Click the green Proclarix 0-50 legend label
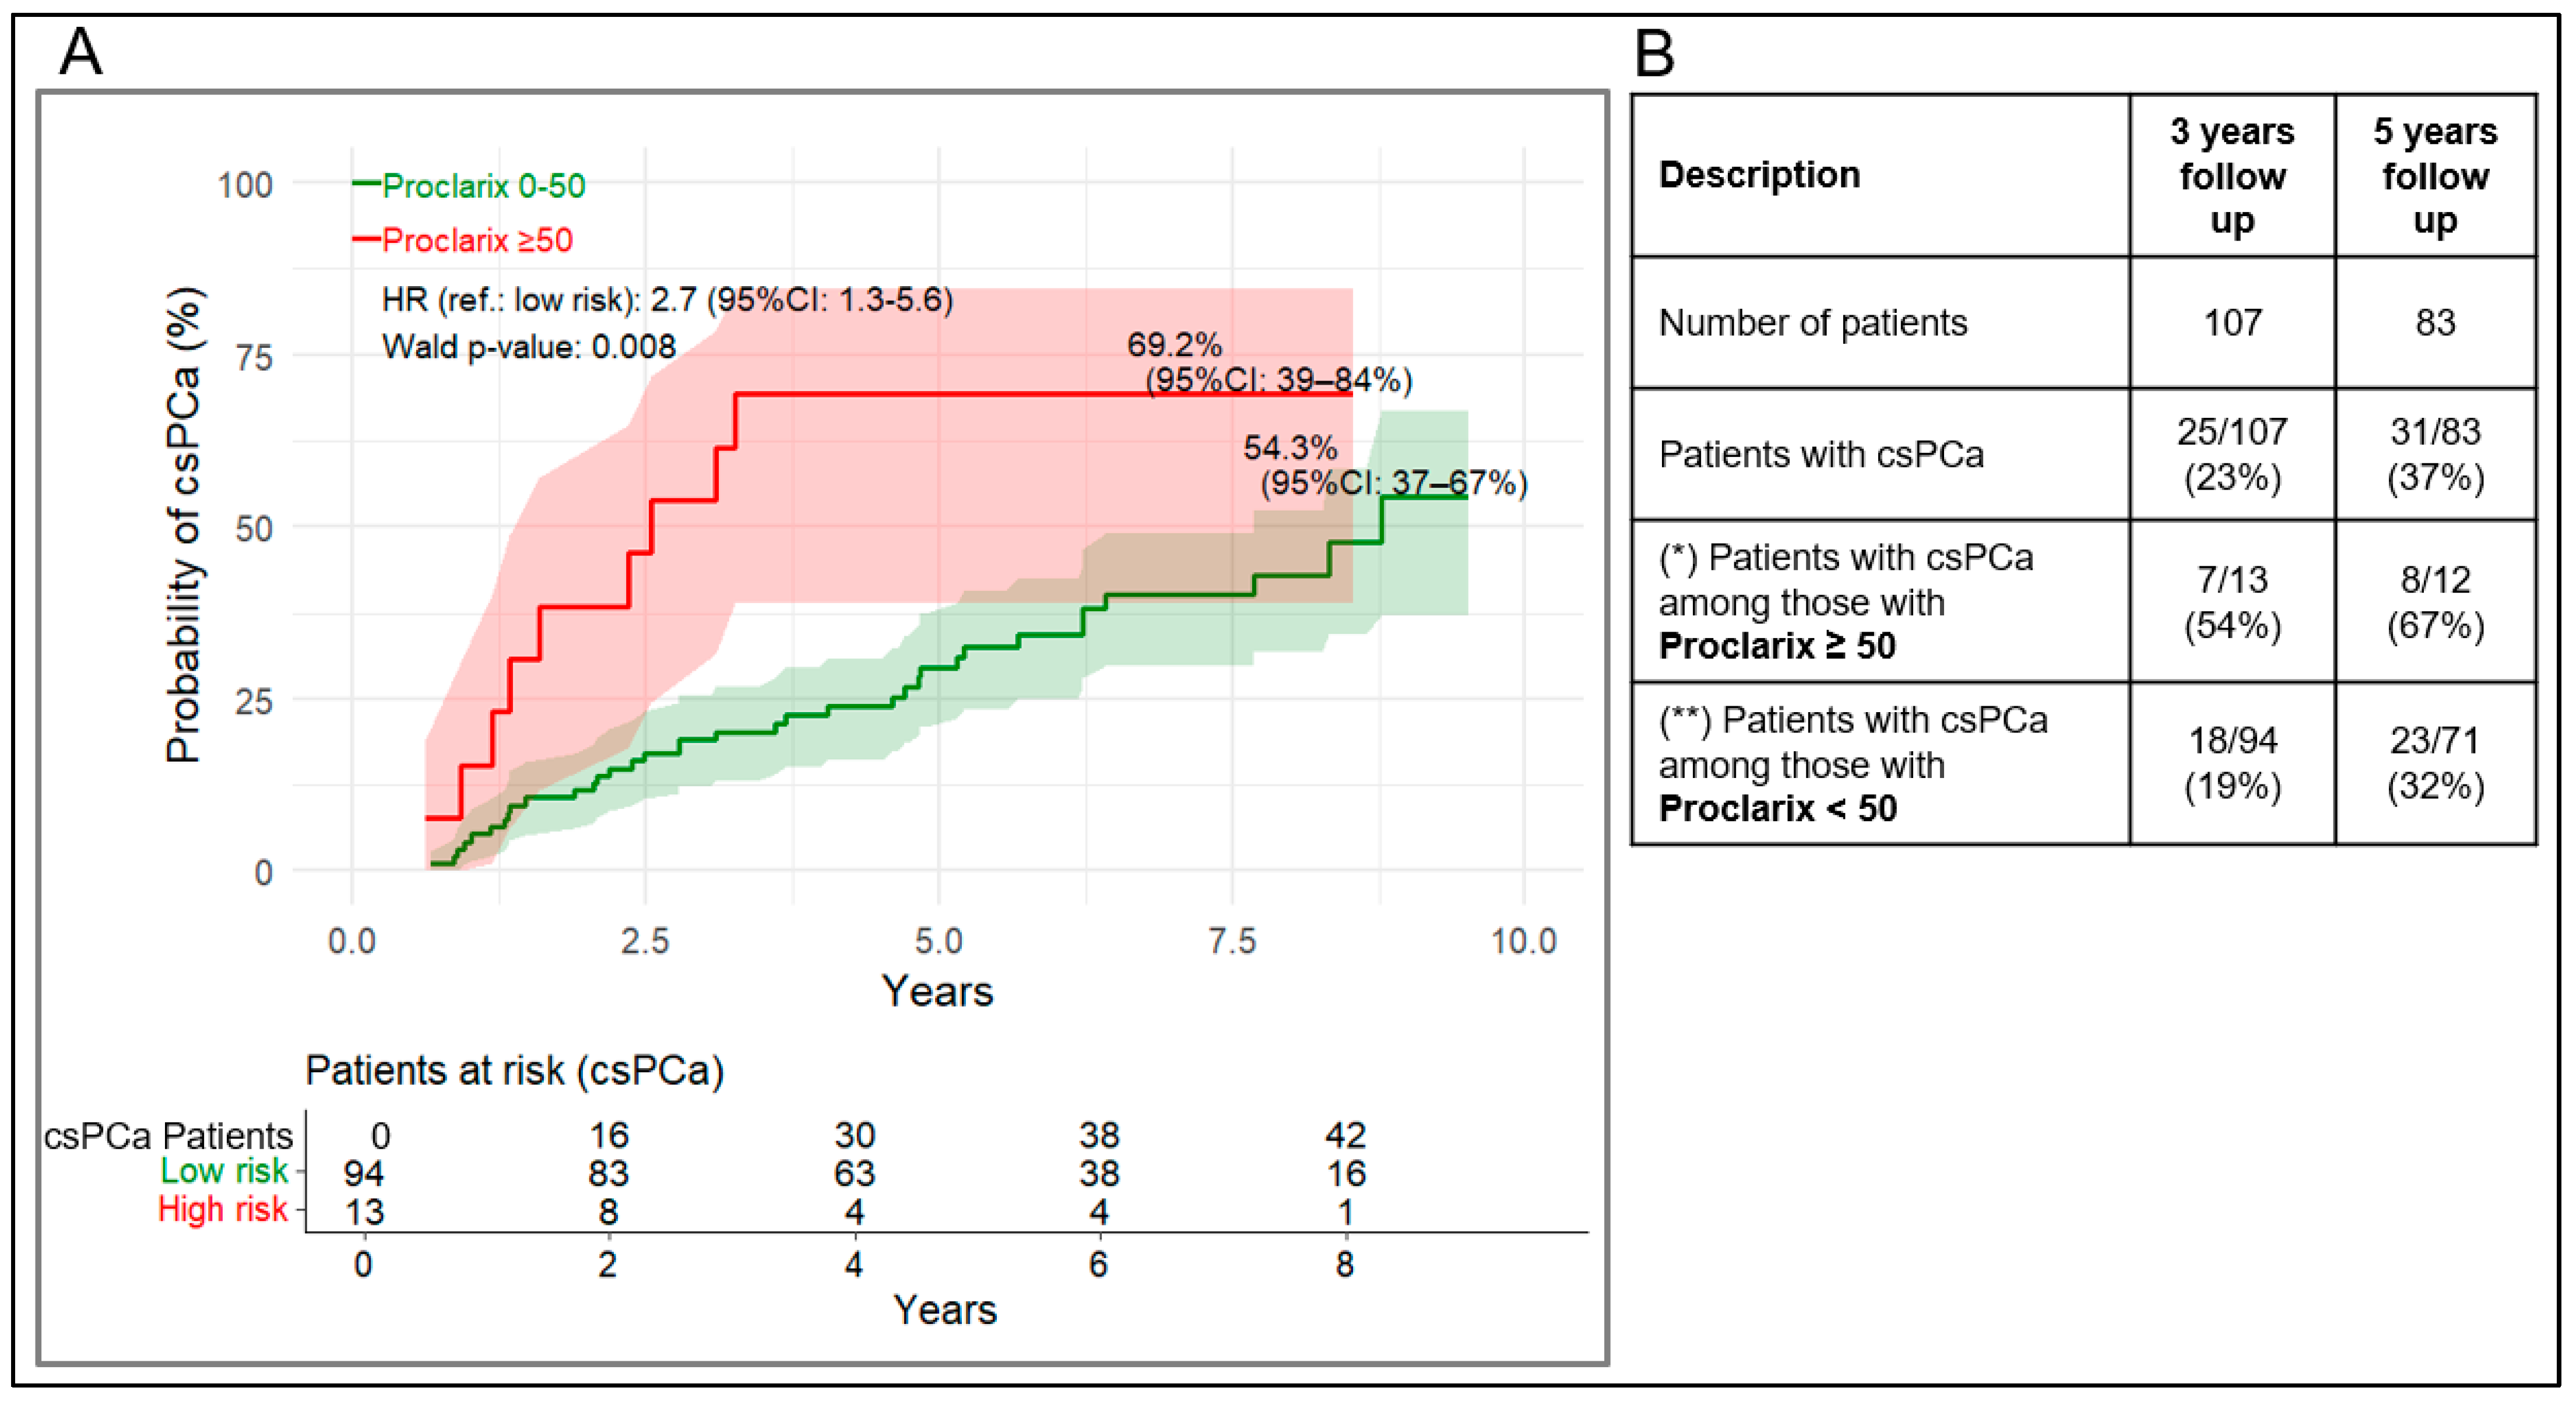This screenshot has height=1405, width=2576. click(x=483, y=185)
